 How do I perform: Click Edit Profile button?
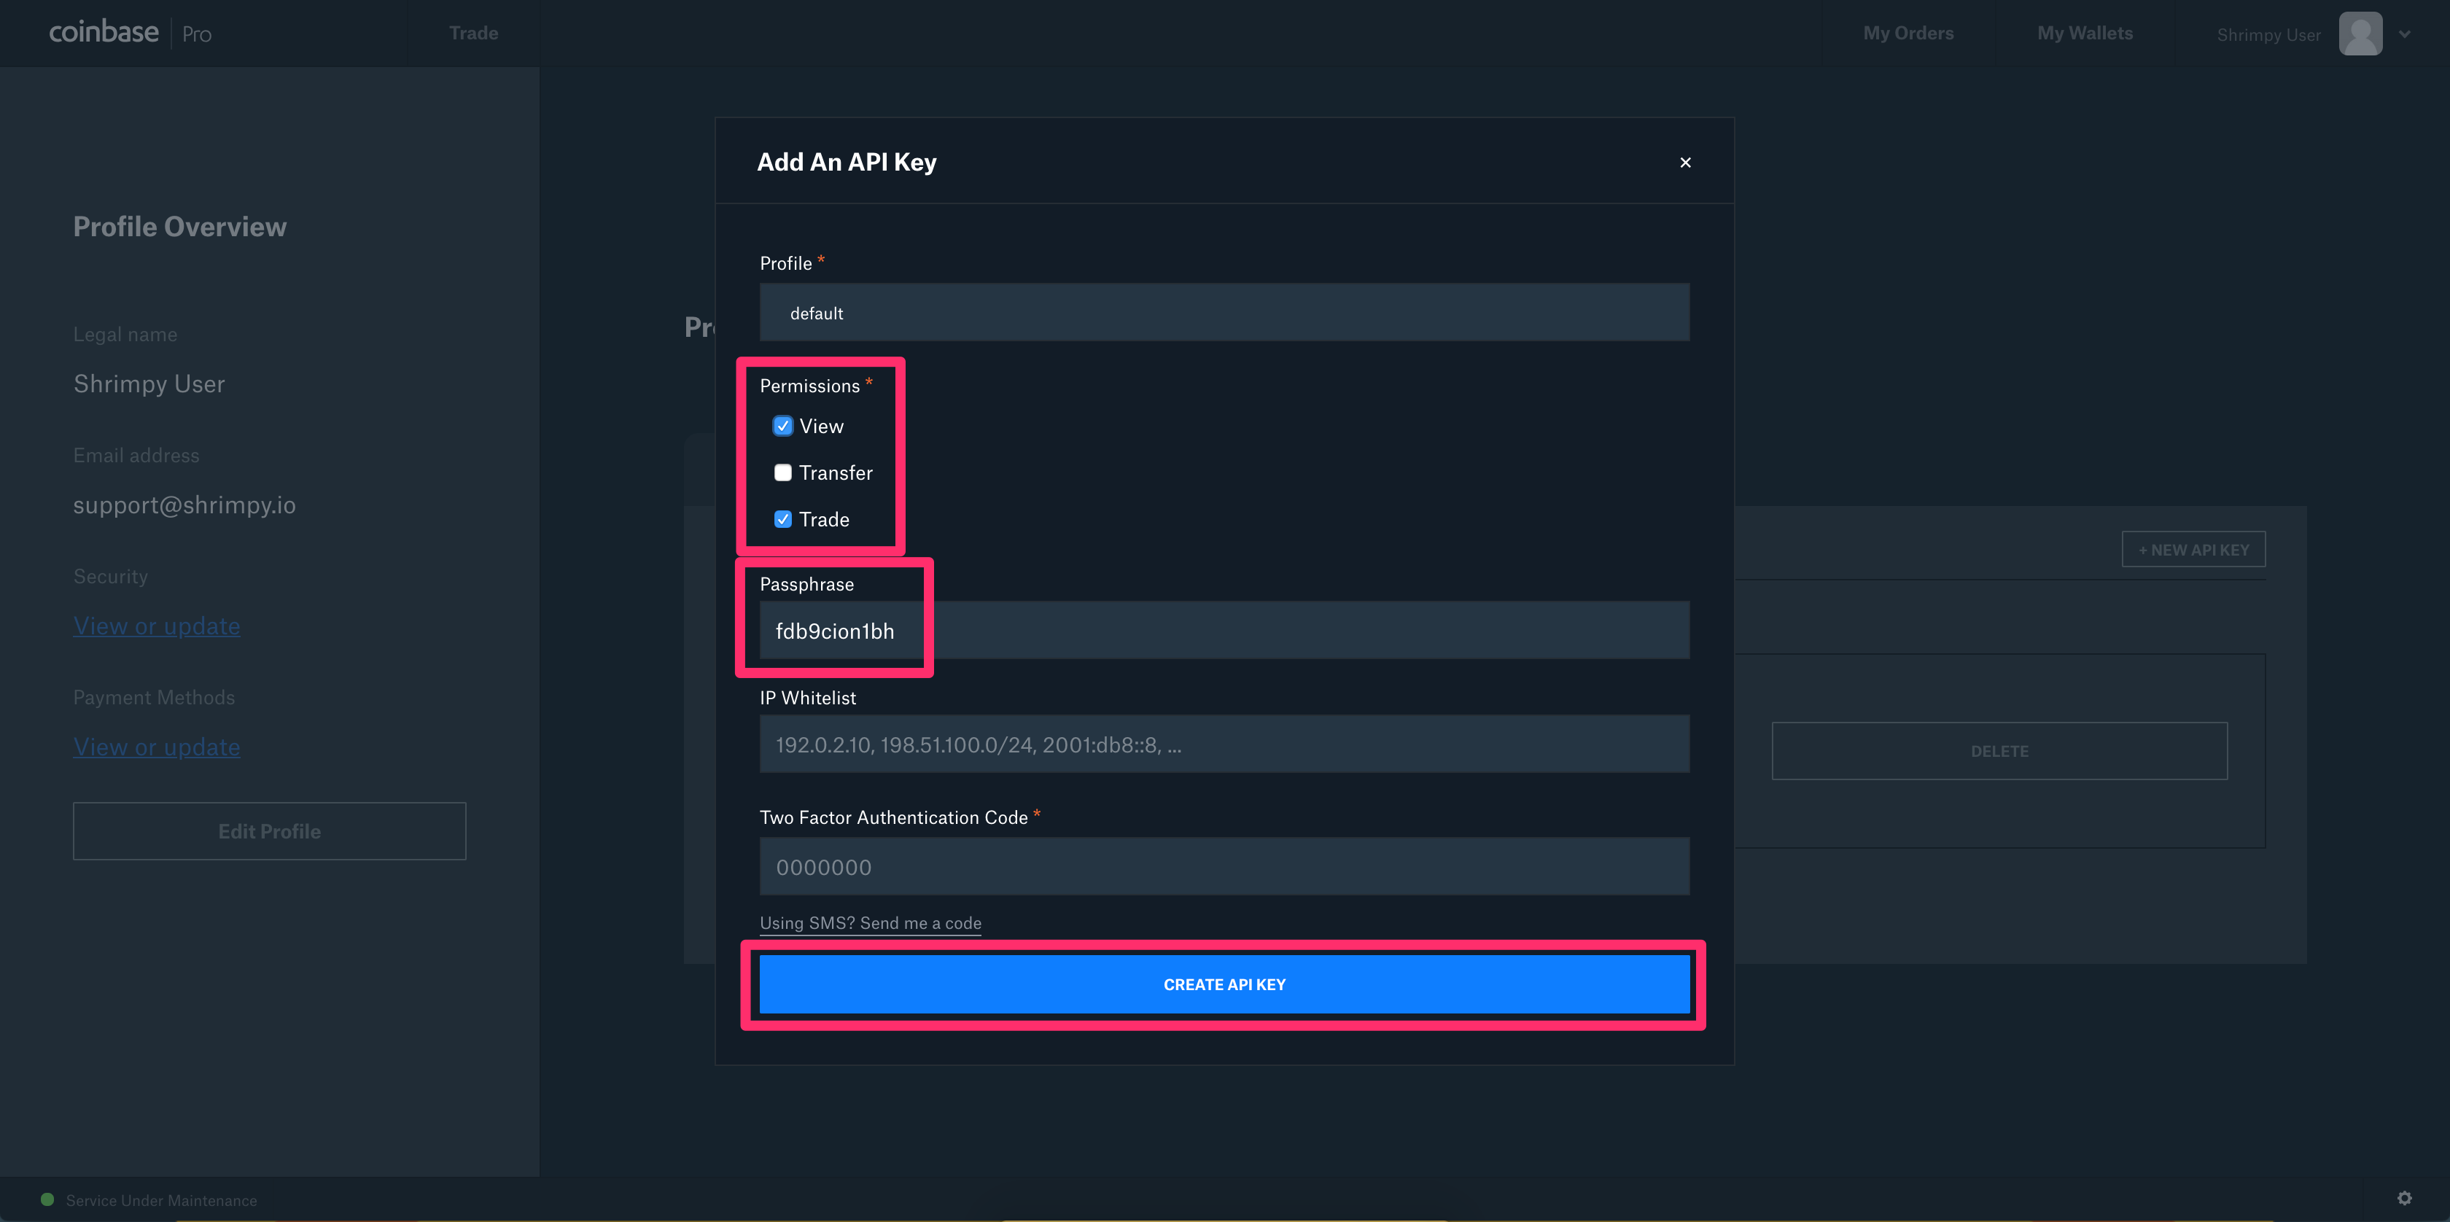tap(269, 830)
